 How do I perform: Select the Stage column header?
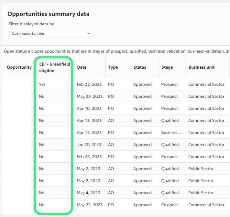click(x=167, y=67)
